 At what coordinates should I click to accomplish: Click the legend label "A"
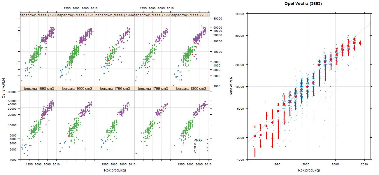click(195, 144)
